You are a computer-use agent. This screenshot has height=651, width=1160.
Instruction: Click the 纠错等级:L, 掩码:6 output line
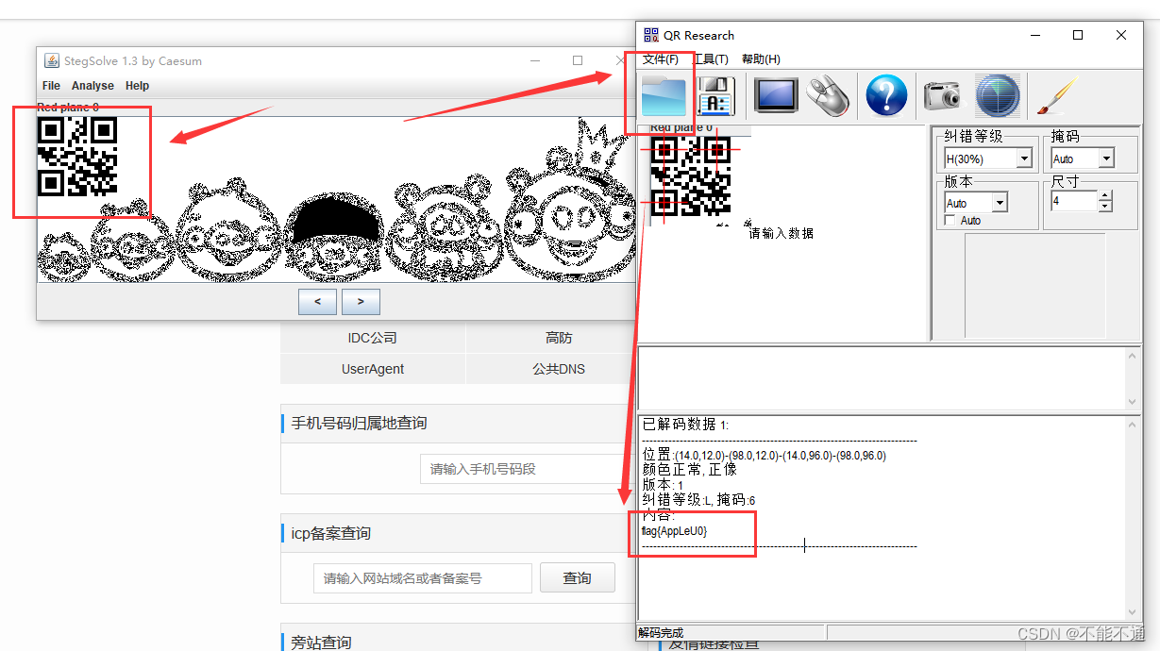click(x=698, y=500)
